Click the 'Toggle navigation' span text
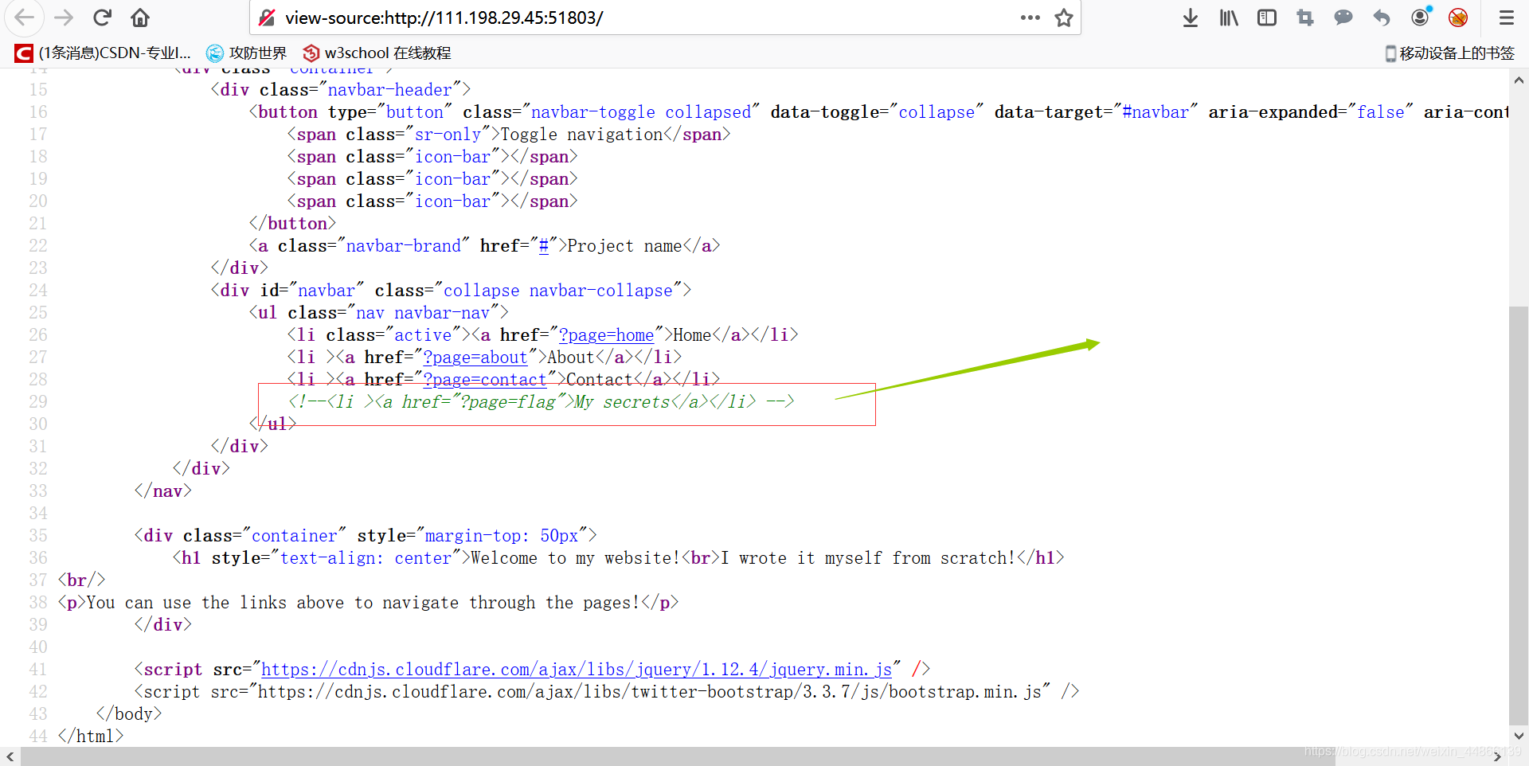1529x766 pixels. 581,135
